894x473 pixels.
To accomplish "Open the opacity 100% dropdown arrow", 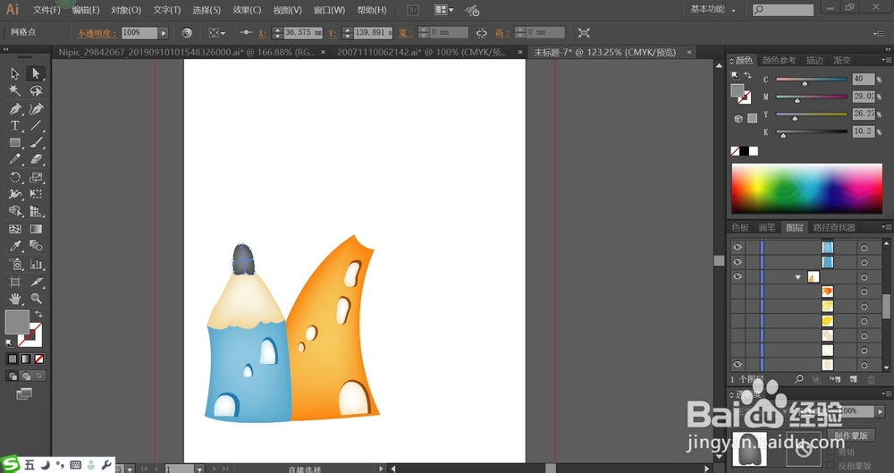I will (164, 33).
